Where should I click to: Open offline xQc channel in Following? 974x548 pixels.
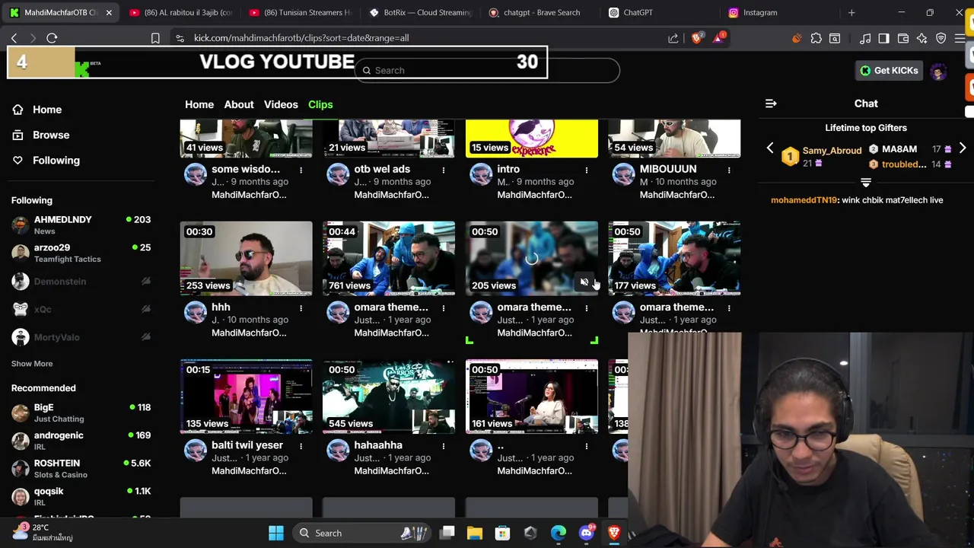[x=81, y=309]
